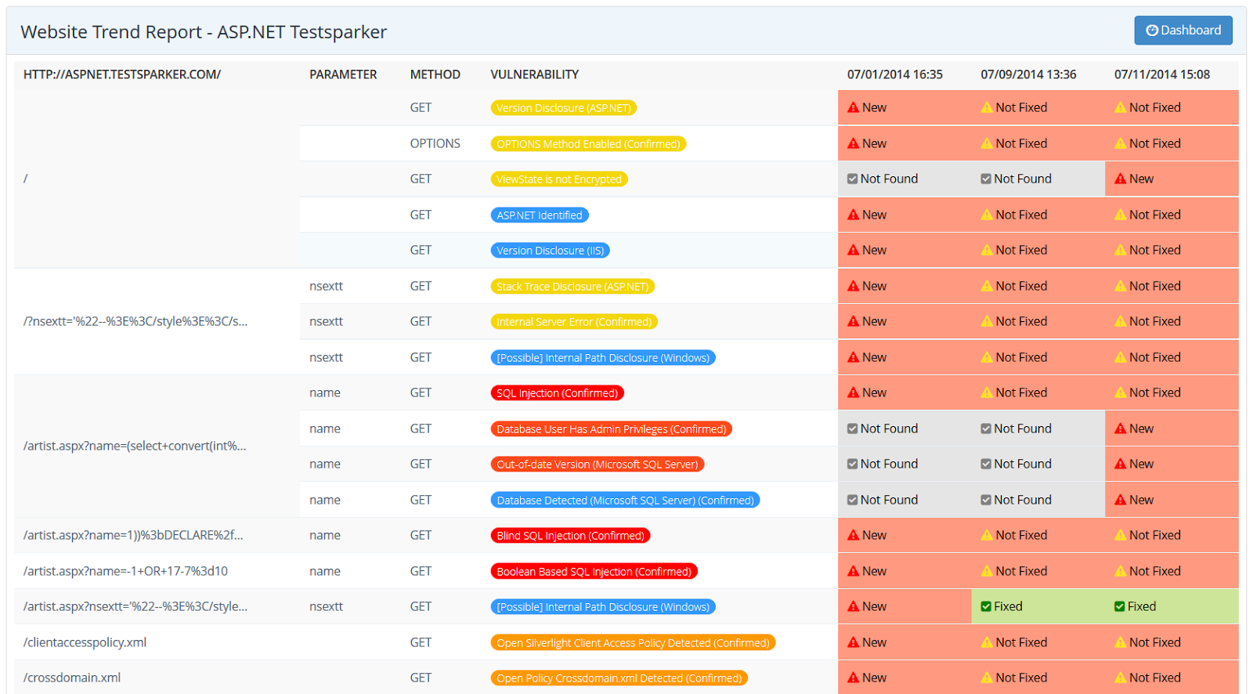
Task: Click New warning icon for Version Disclosure (IIS)
Action: 854,250
